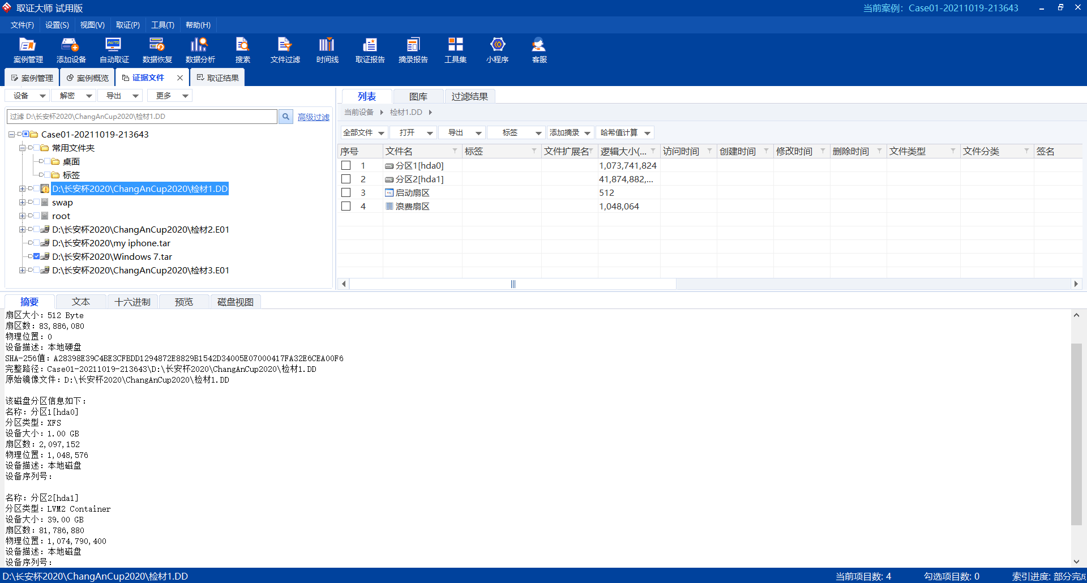Click the horizontal scrollbar thumb of file list

click(513, 284)
